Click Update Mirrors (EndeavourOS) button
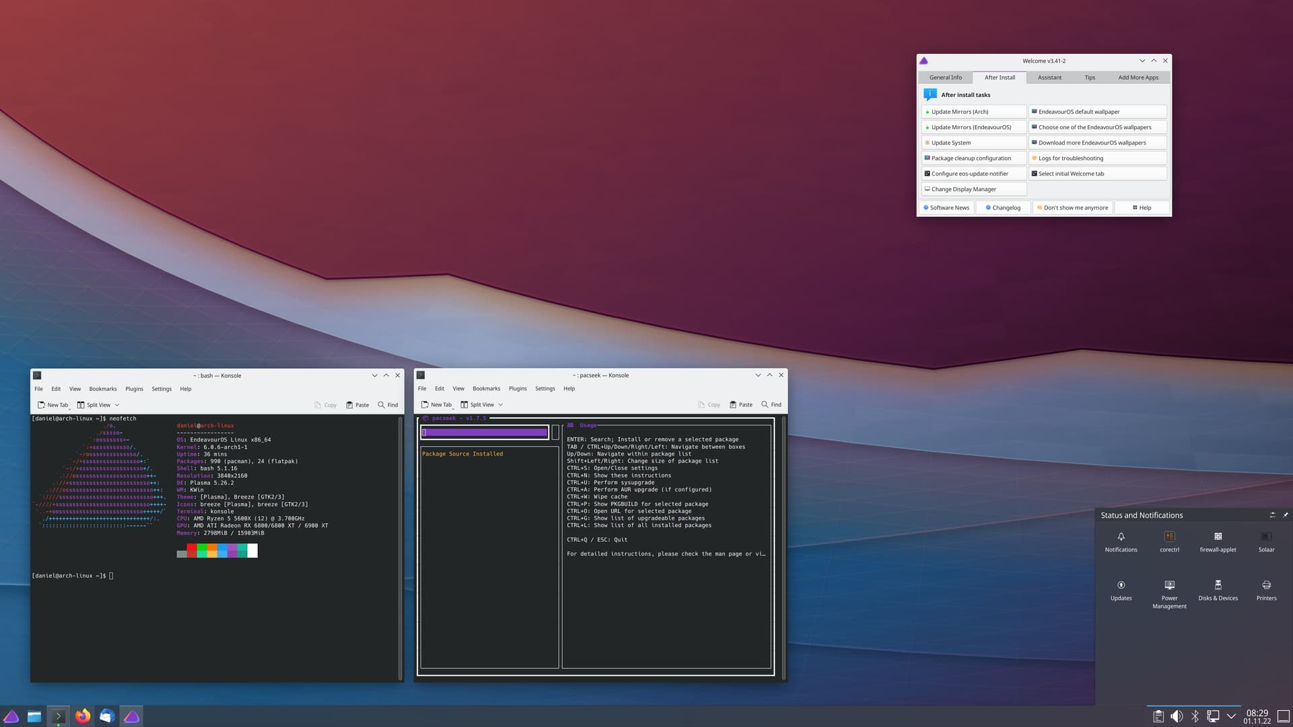The image size is (1293, 727). [974, 127]
